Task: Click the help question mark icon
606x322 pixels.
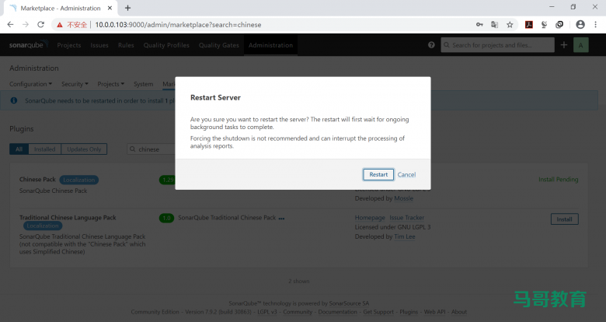Action: (x=431, y=45)
